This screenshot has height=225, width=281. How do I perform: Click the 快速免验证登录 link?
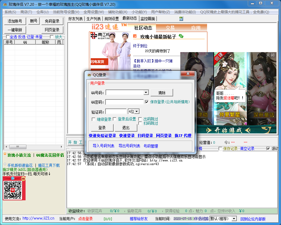pyautogui.click(x=102, y=136)
